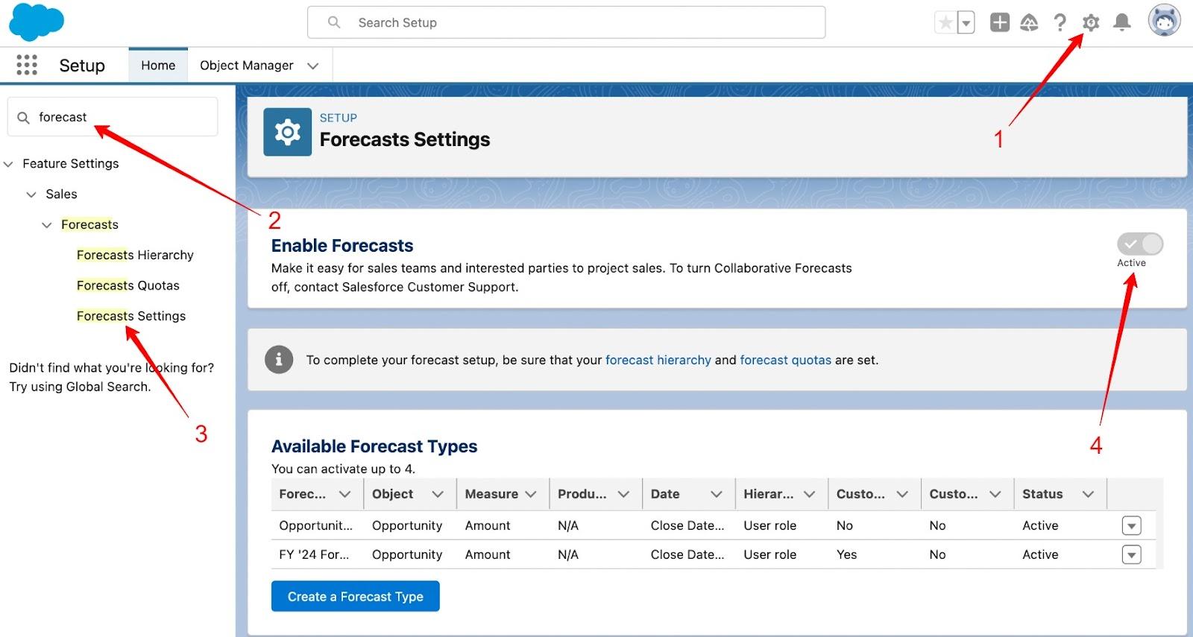Select the FY '24 For... forecast cell
The width and height of the screenshot is (1193, 637).
tap(314, 554)
